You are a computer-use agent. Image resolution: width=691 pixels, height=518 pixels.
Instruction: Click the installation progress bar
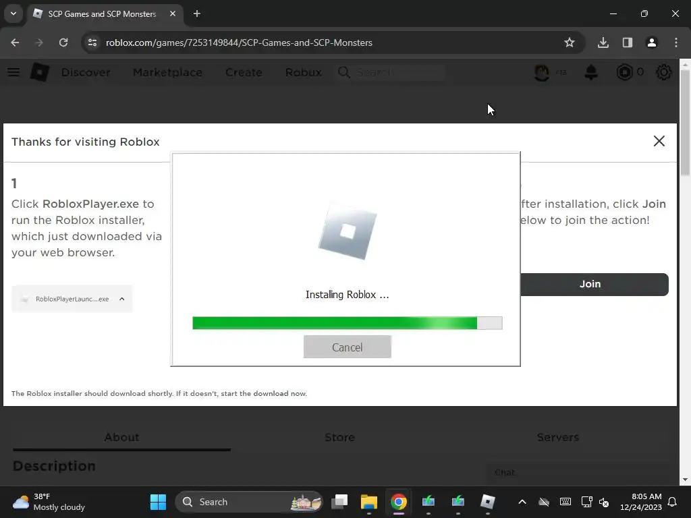[x=348, y=323]
